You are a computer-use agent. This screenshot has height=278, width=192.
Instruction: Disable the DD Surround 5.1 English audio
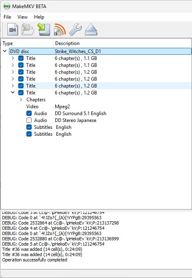click(x=29, y=113)
